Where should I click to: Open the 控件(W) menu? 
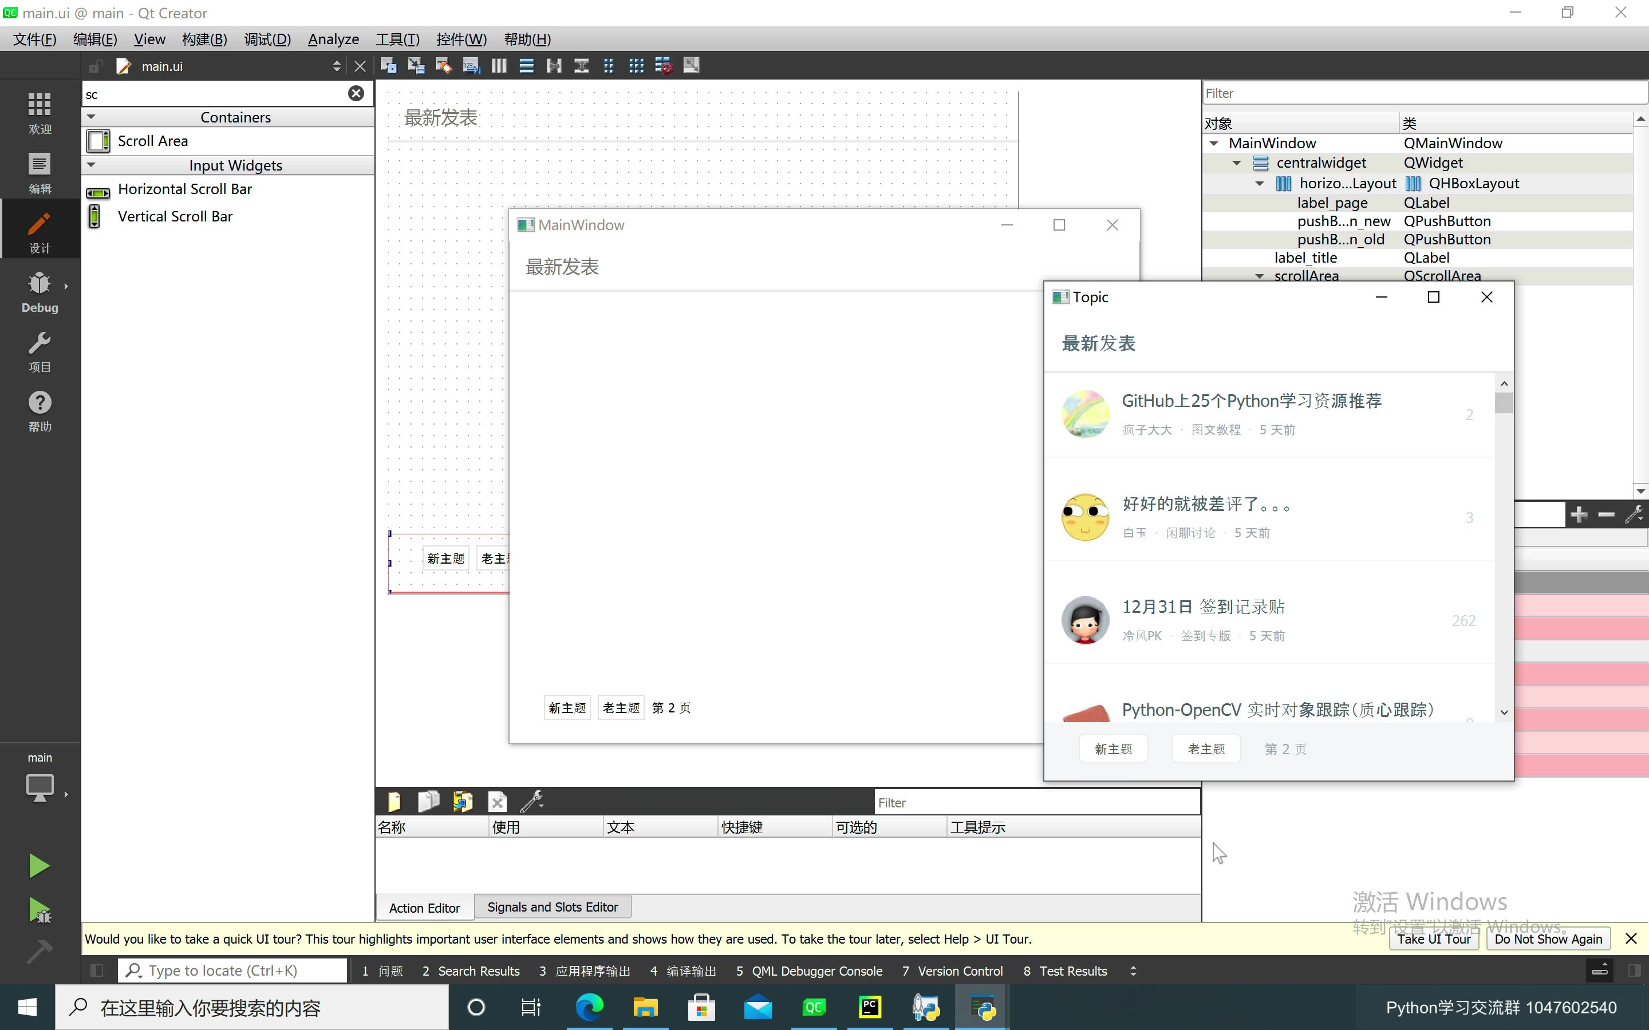(x=461, y=39)
